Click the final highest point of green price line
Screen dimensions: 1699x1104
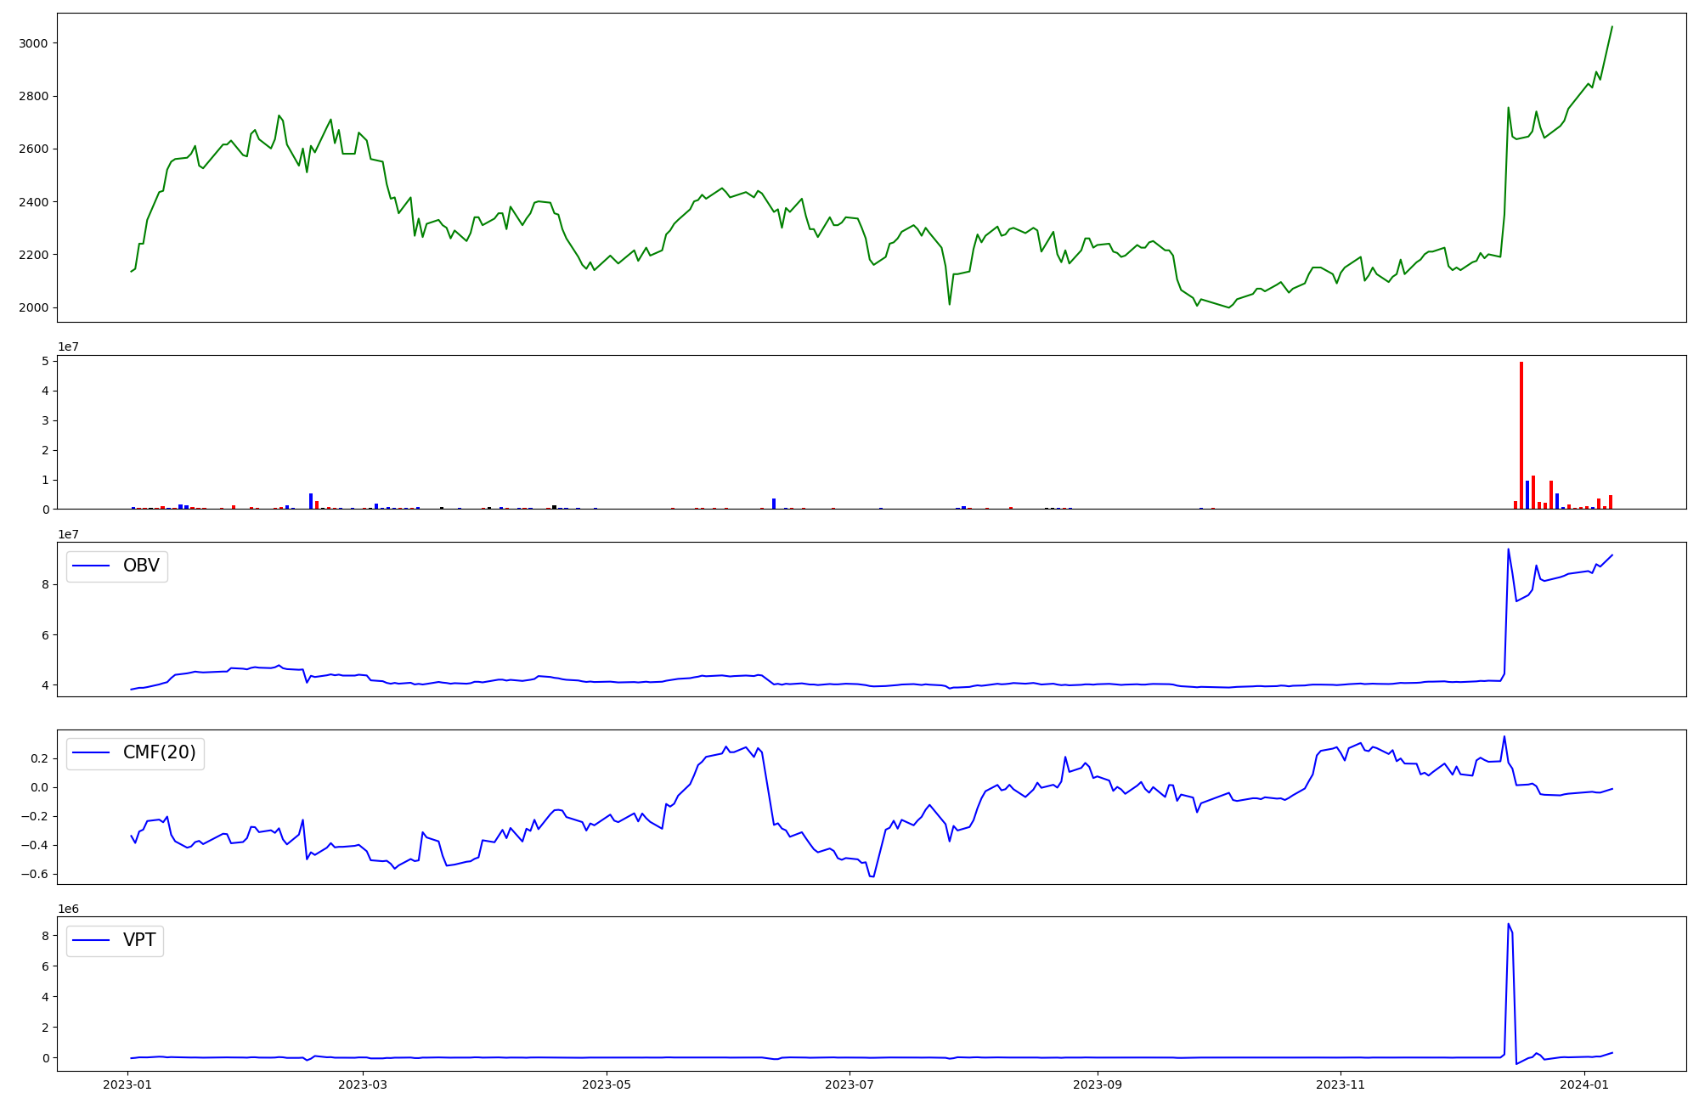pos(1612,26)
